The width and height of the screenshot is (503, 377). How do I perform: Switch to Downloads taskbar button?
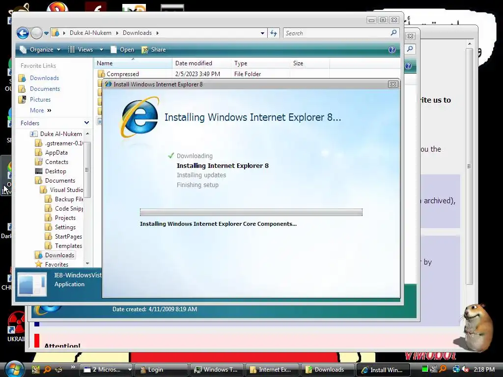(x=328, y=370)
